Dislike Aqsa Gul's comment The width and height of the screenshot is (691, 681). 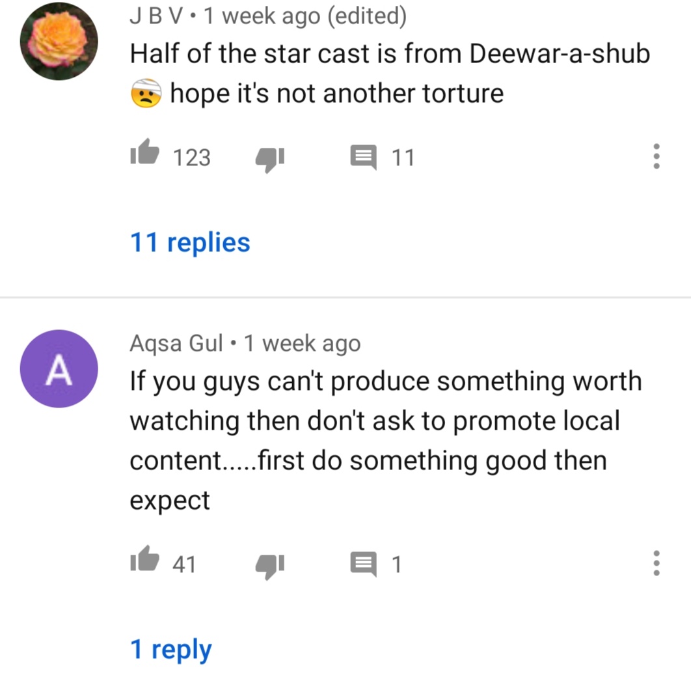[270, 566]
